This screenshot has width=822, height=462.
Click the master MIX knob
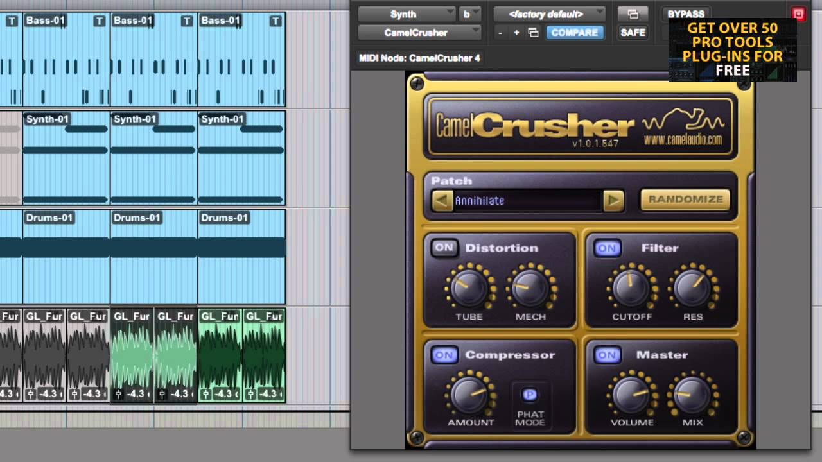click(x=693, y=394)
